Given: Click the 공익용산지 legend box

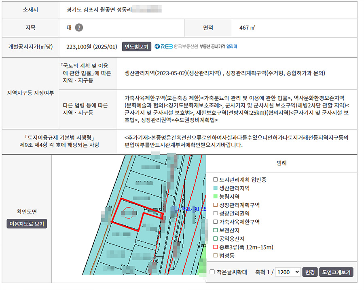Looking at the screenshot, I should tap(216, 239).
